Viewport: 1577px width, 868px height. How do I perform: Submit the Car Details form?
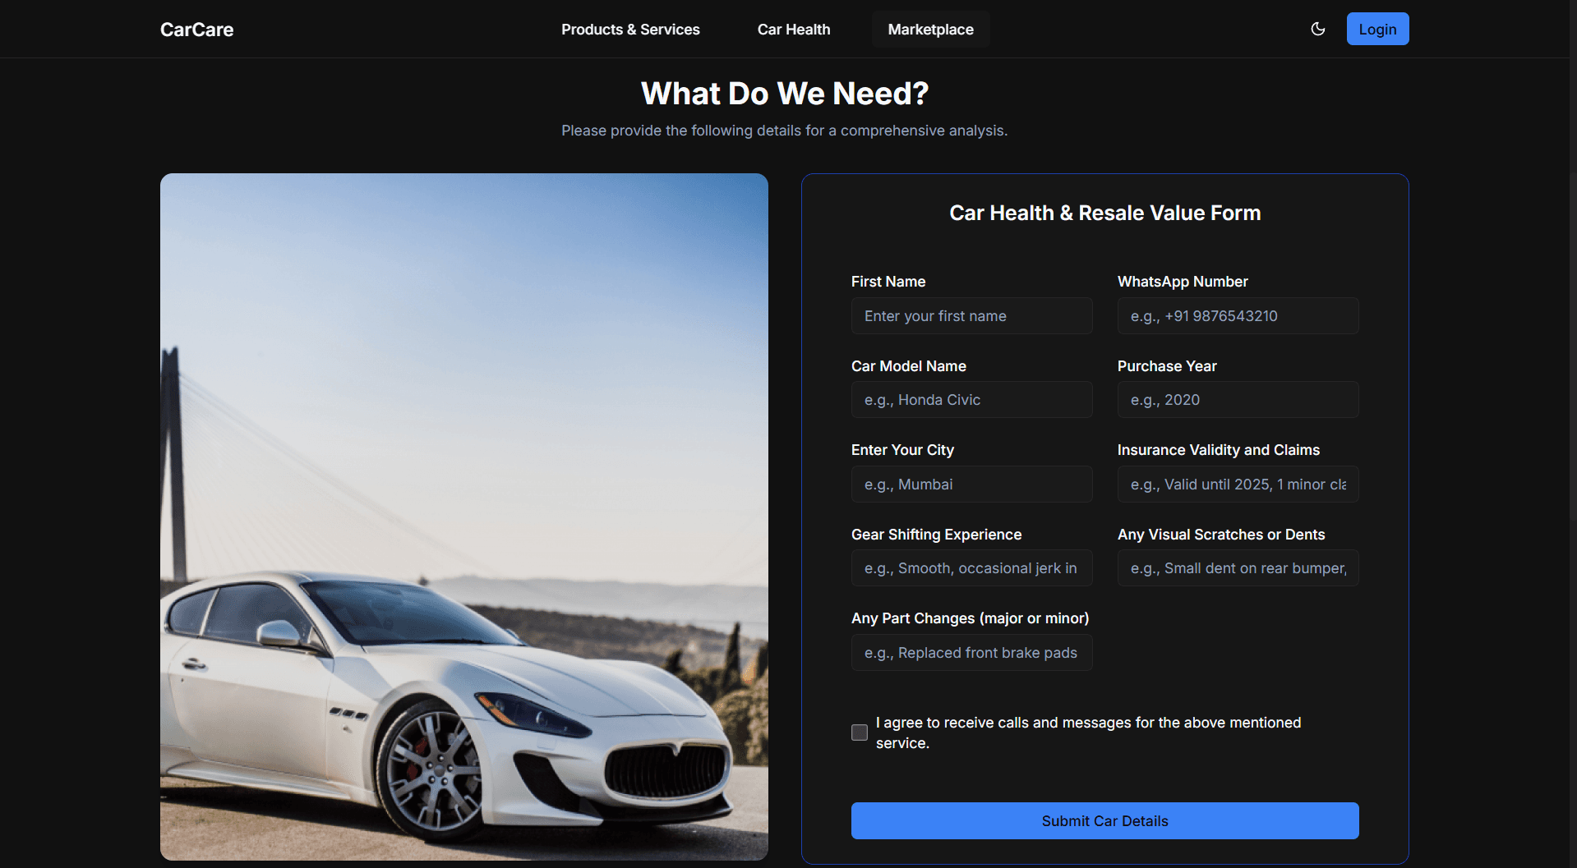coord(1104,820)
